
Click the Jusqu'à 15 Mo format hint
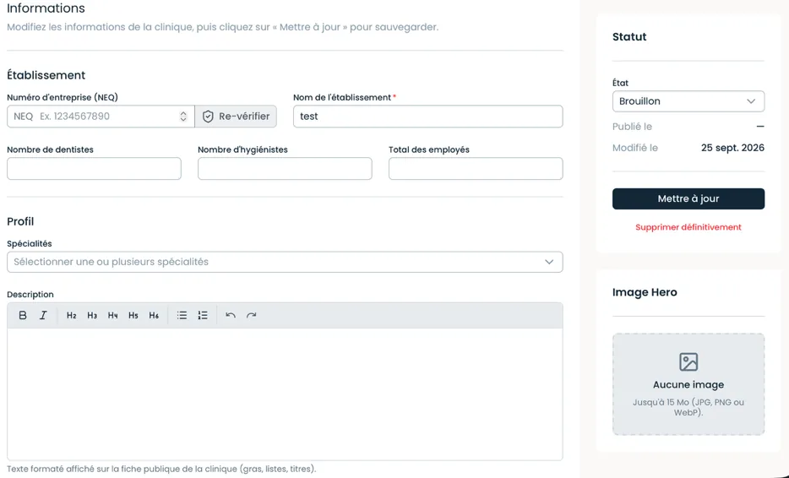tap(688, 407)
